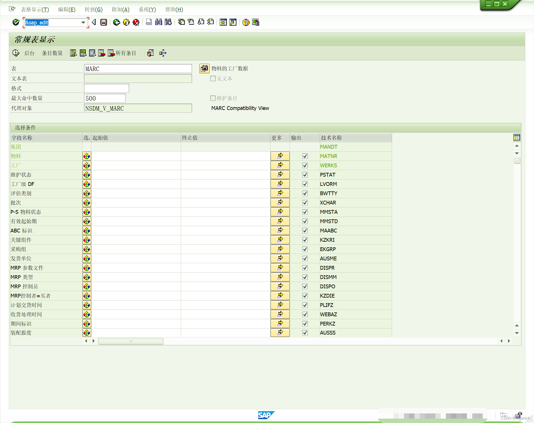This screenshot has height=423, width=534.
Task: Open Help with the question mark icon
Action: point(246,22)
